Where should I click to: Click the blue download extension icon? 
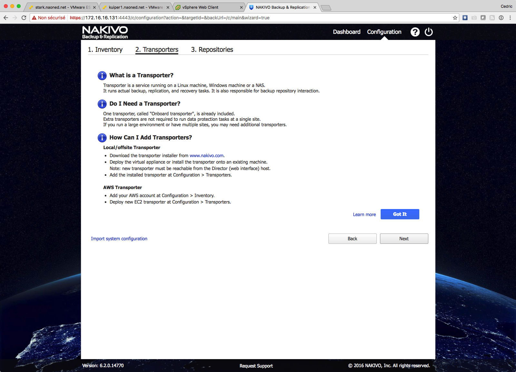coord(465,18)
